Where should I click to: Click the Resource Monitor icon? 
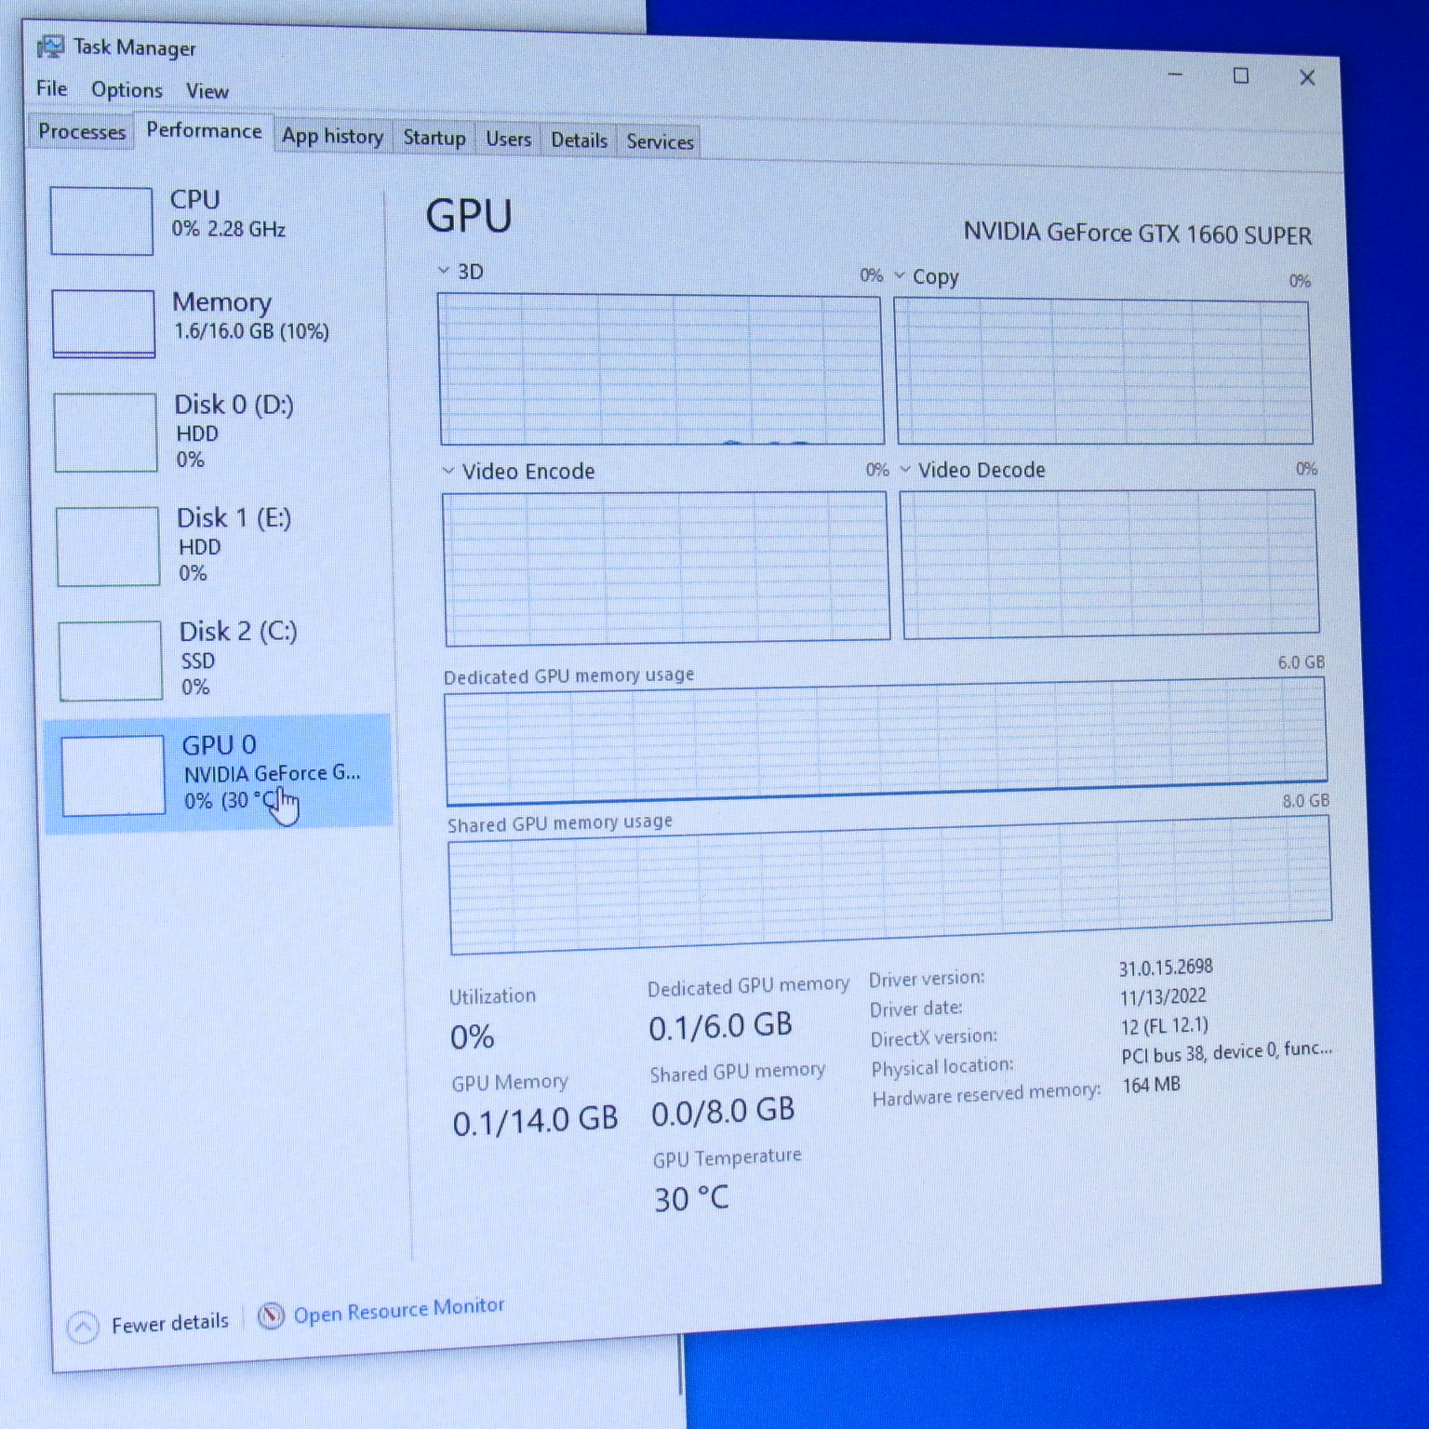271,1315
